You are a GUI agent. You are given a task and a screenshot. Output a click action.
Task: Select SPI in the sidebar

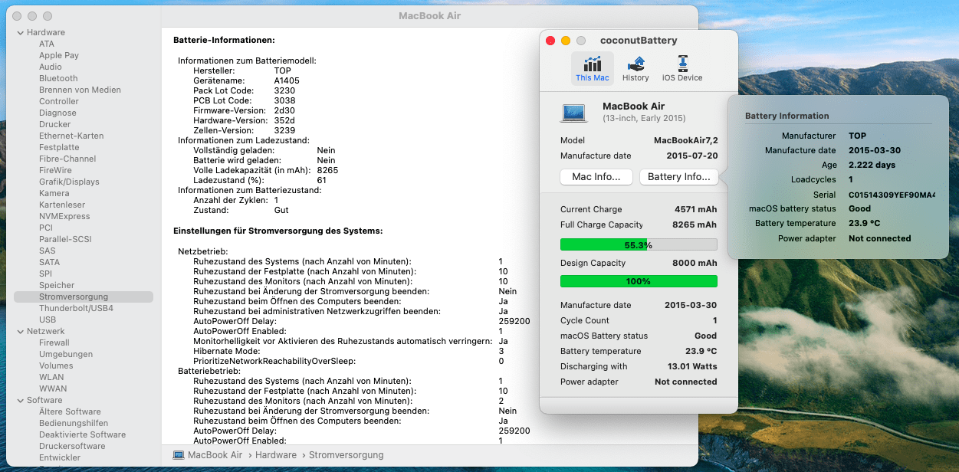pos(45,274)
